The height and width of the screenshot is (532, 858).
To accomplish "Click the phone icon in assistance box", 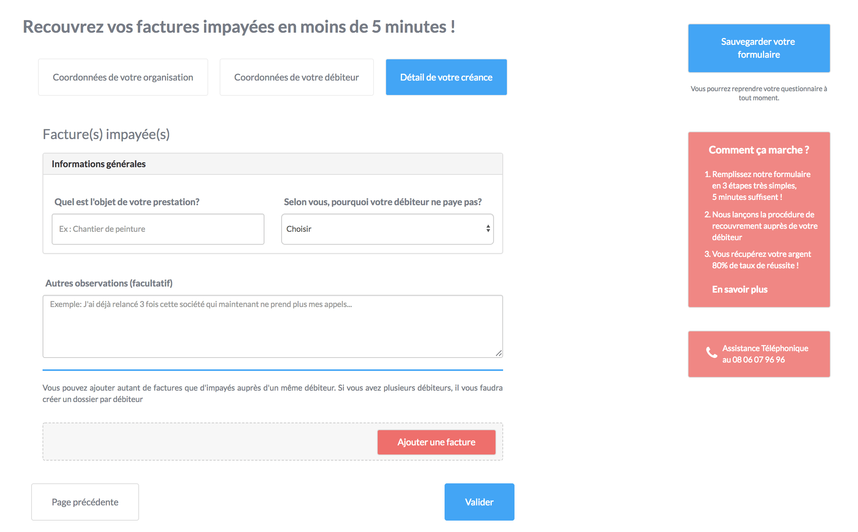I will 711,353.
